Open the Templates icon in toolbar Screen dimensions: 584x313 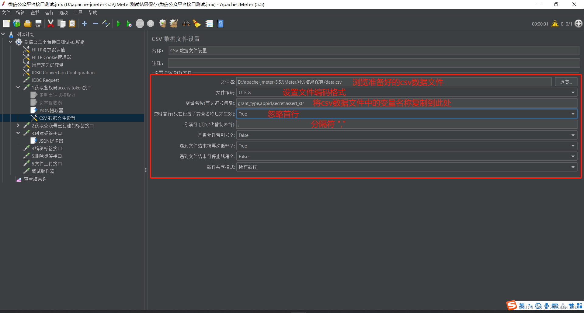click(x=17, y=24)
